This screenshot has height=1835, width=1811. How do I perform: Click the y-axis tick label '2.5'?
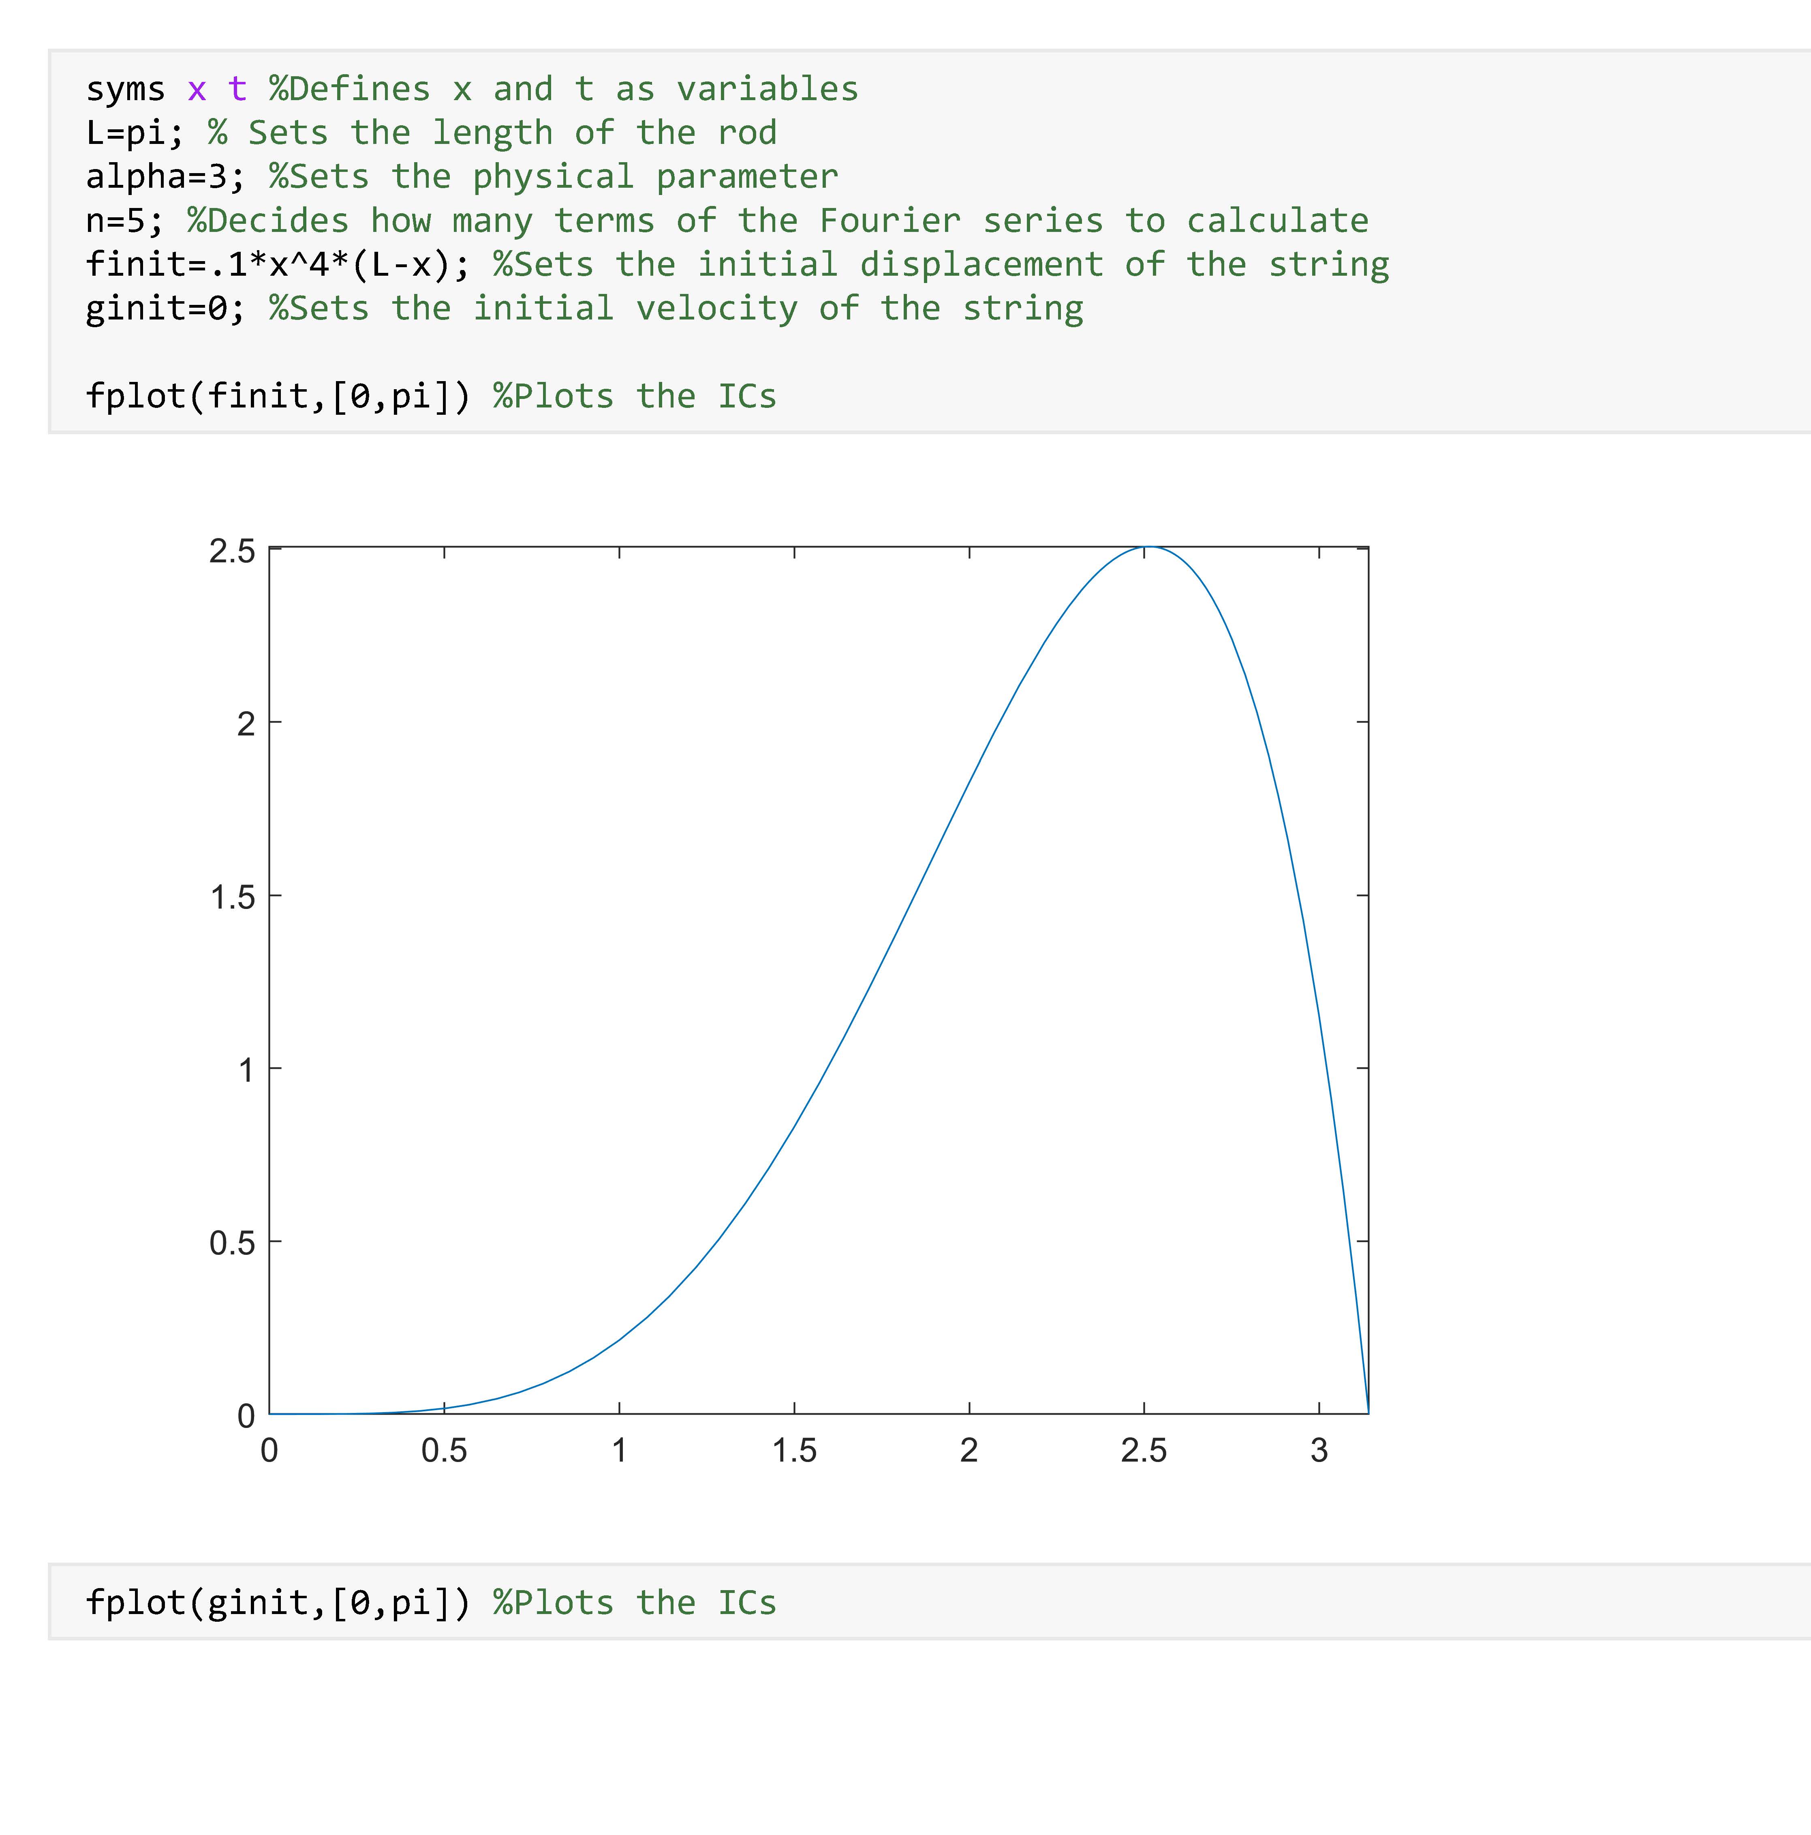[233, 551]
